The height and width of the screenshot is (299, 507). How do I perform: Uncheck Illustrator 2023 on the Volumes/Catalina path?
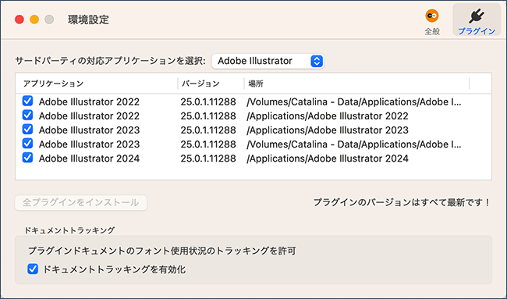point(27,144)
